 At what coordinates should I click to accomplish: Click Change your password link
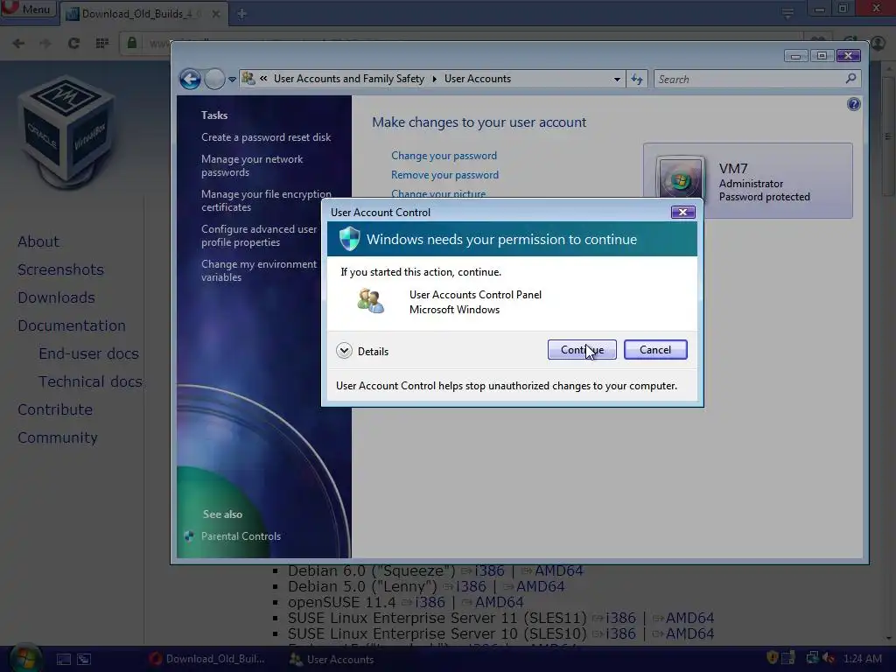point(444,156)
